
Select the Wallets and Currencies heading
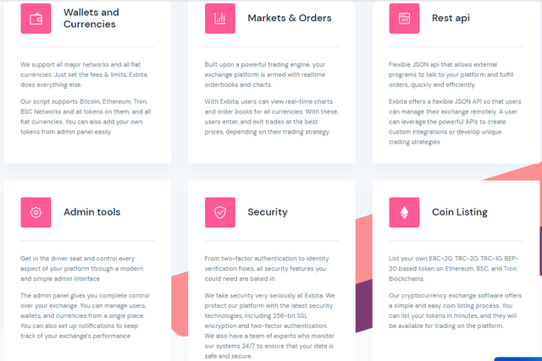(x=91, y=19)
